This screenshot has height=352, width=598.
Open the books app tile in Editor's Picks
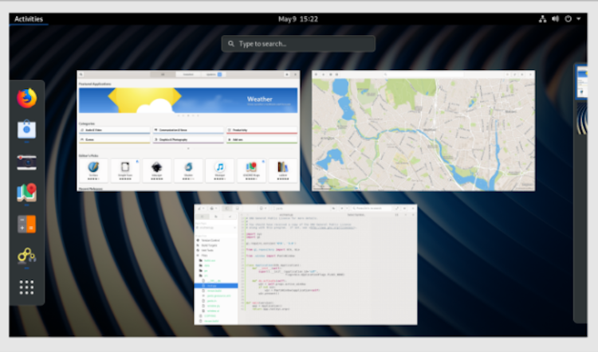pyautogui.click(x=283, y=170)
